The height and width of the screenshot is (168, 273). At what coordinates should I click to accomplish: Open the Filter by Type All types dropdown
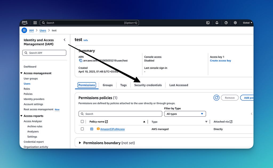pos(185,114)
